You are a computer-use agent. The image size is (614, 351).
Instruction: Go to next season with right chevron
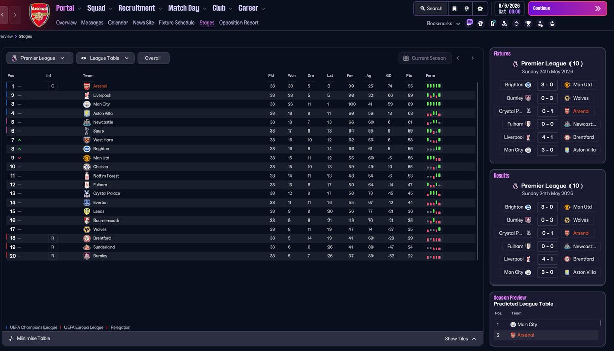(472, 58)
